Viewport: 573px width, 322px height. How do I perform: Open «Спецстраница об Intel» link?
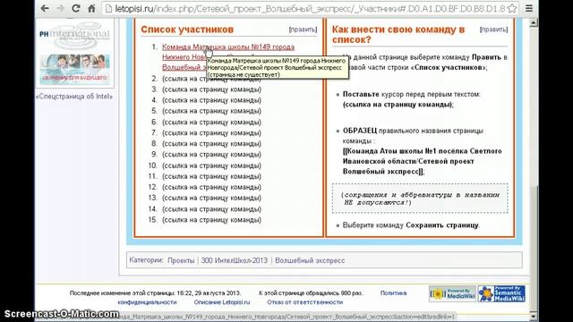click(74, 97)
